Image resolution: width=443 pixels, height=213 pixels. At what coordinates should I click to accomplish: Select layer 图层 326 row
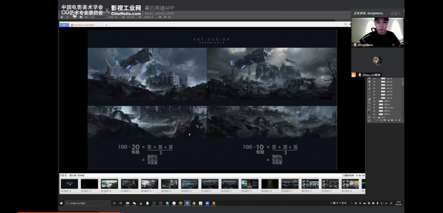(386, 105)
